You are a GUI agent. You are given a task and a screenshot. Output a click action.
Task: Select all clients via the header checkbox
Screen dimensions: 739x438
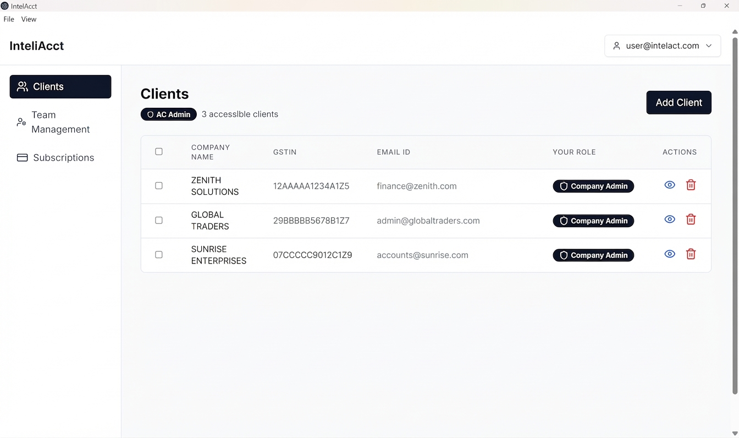tap(159, 151)
